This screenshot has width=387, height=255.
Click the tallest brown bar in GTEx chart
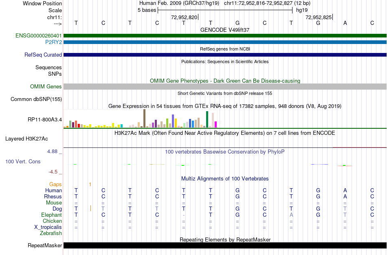pyautogui.click(x=144, y=119)
